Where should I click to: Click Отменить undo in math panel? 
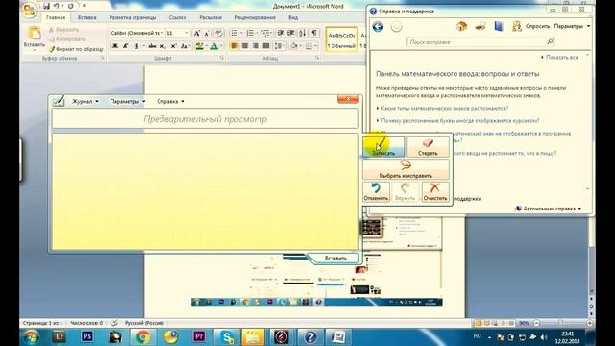click(x=376, y=192)
